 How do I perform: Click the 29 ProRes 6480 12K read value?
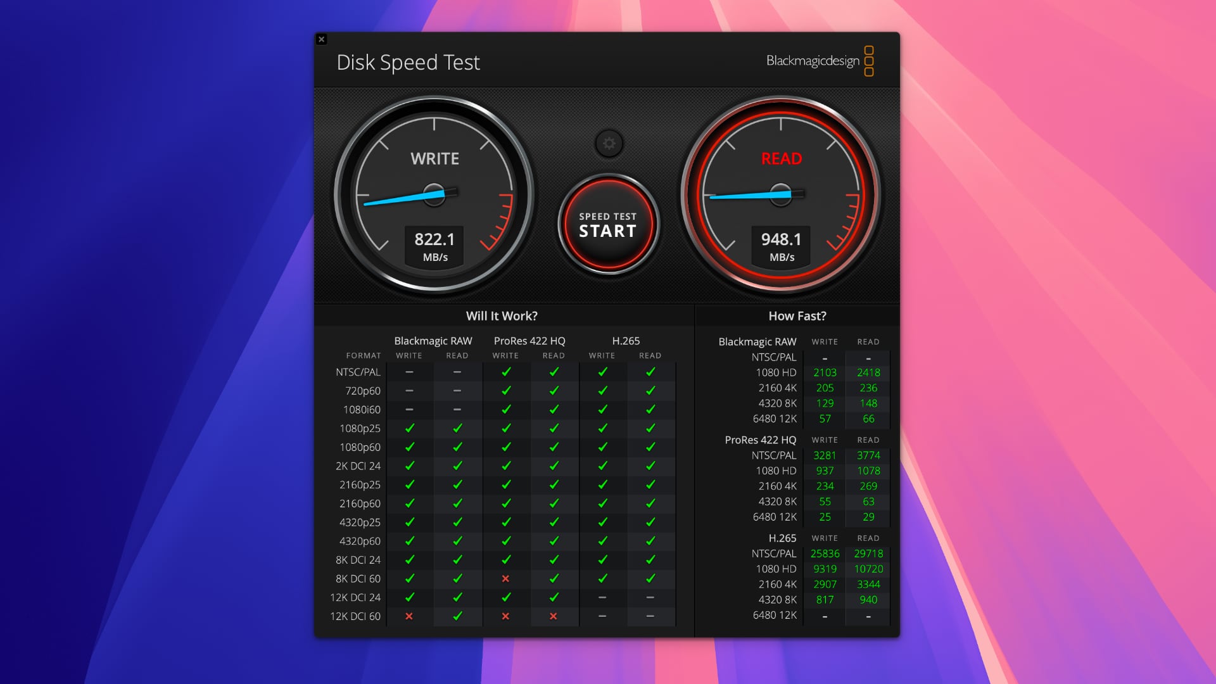click(x=868, y=517)
